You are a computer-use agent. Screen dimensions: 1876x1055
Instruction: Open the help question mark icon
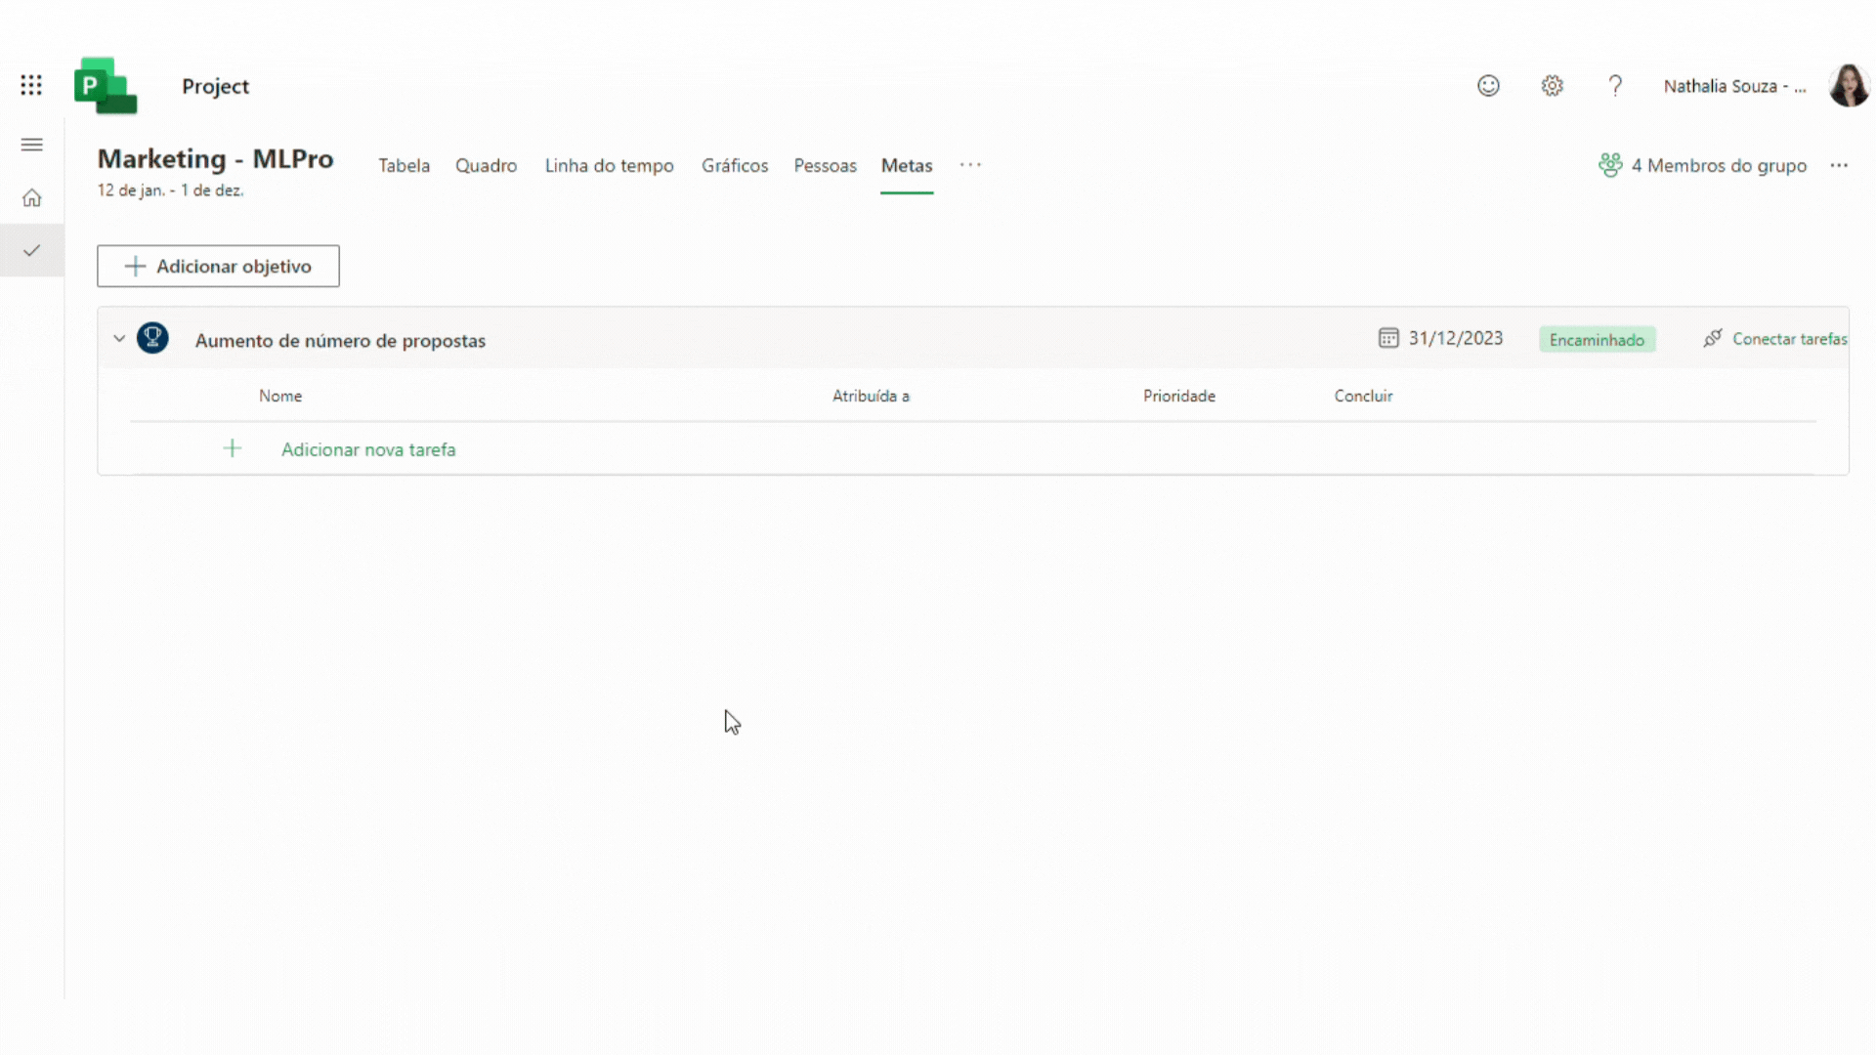click(1615, 86)
